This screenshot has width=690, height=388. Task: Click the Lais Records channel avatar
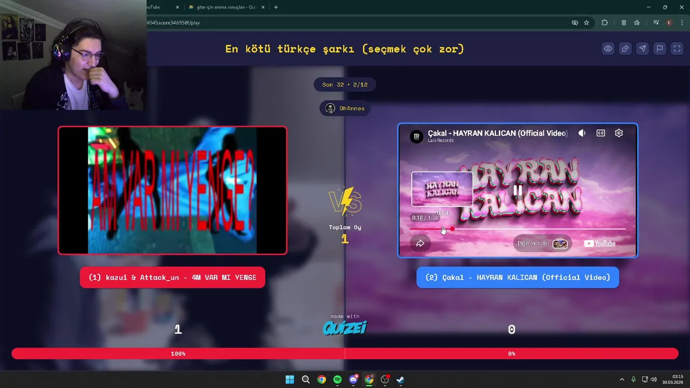[x=417, y=136]
